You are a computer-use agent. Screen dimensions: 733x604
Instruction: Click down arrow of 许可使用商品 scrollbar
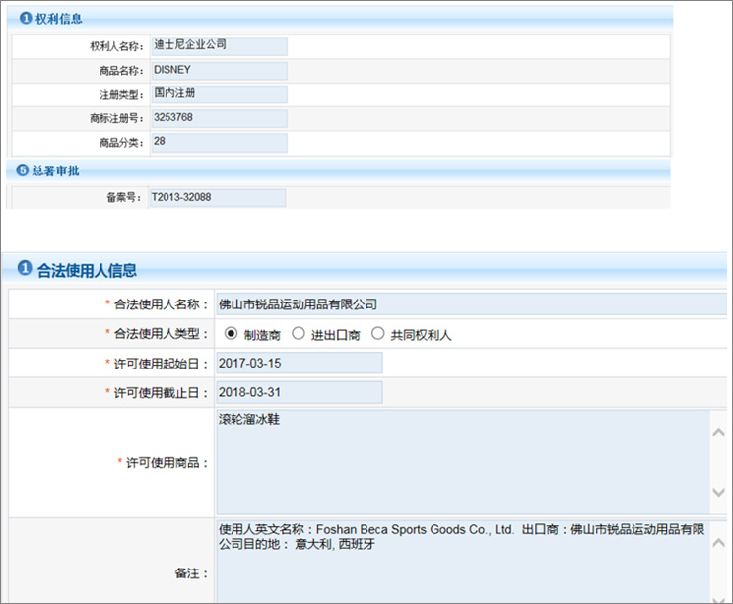tap(718, 492)
